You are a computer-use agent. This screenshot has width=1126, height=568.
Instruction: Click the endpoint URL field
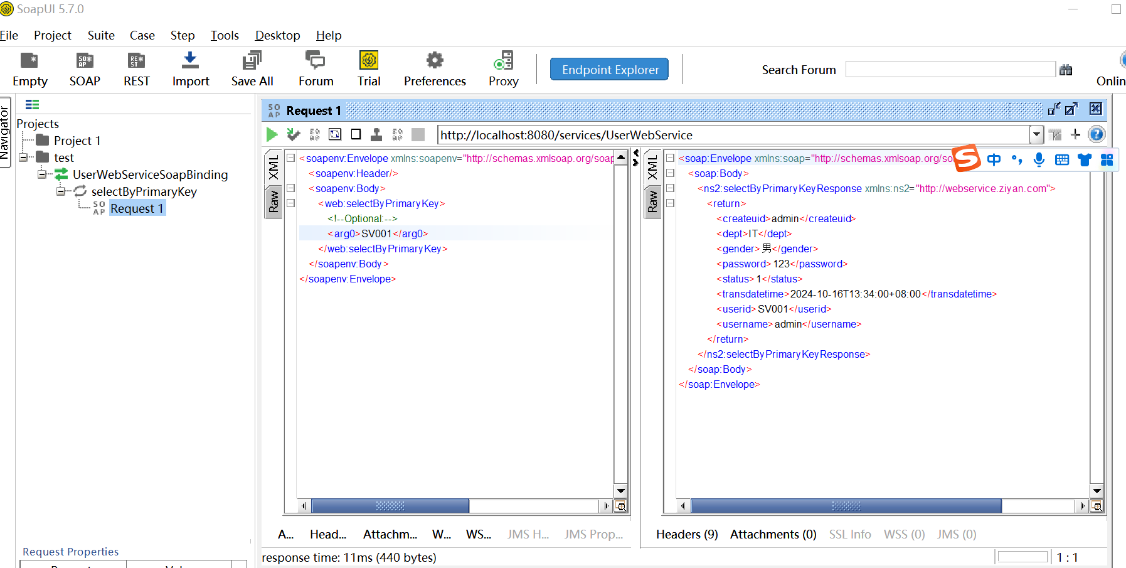[733, 134]
